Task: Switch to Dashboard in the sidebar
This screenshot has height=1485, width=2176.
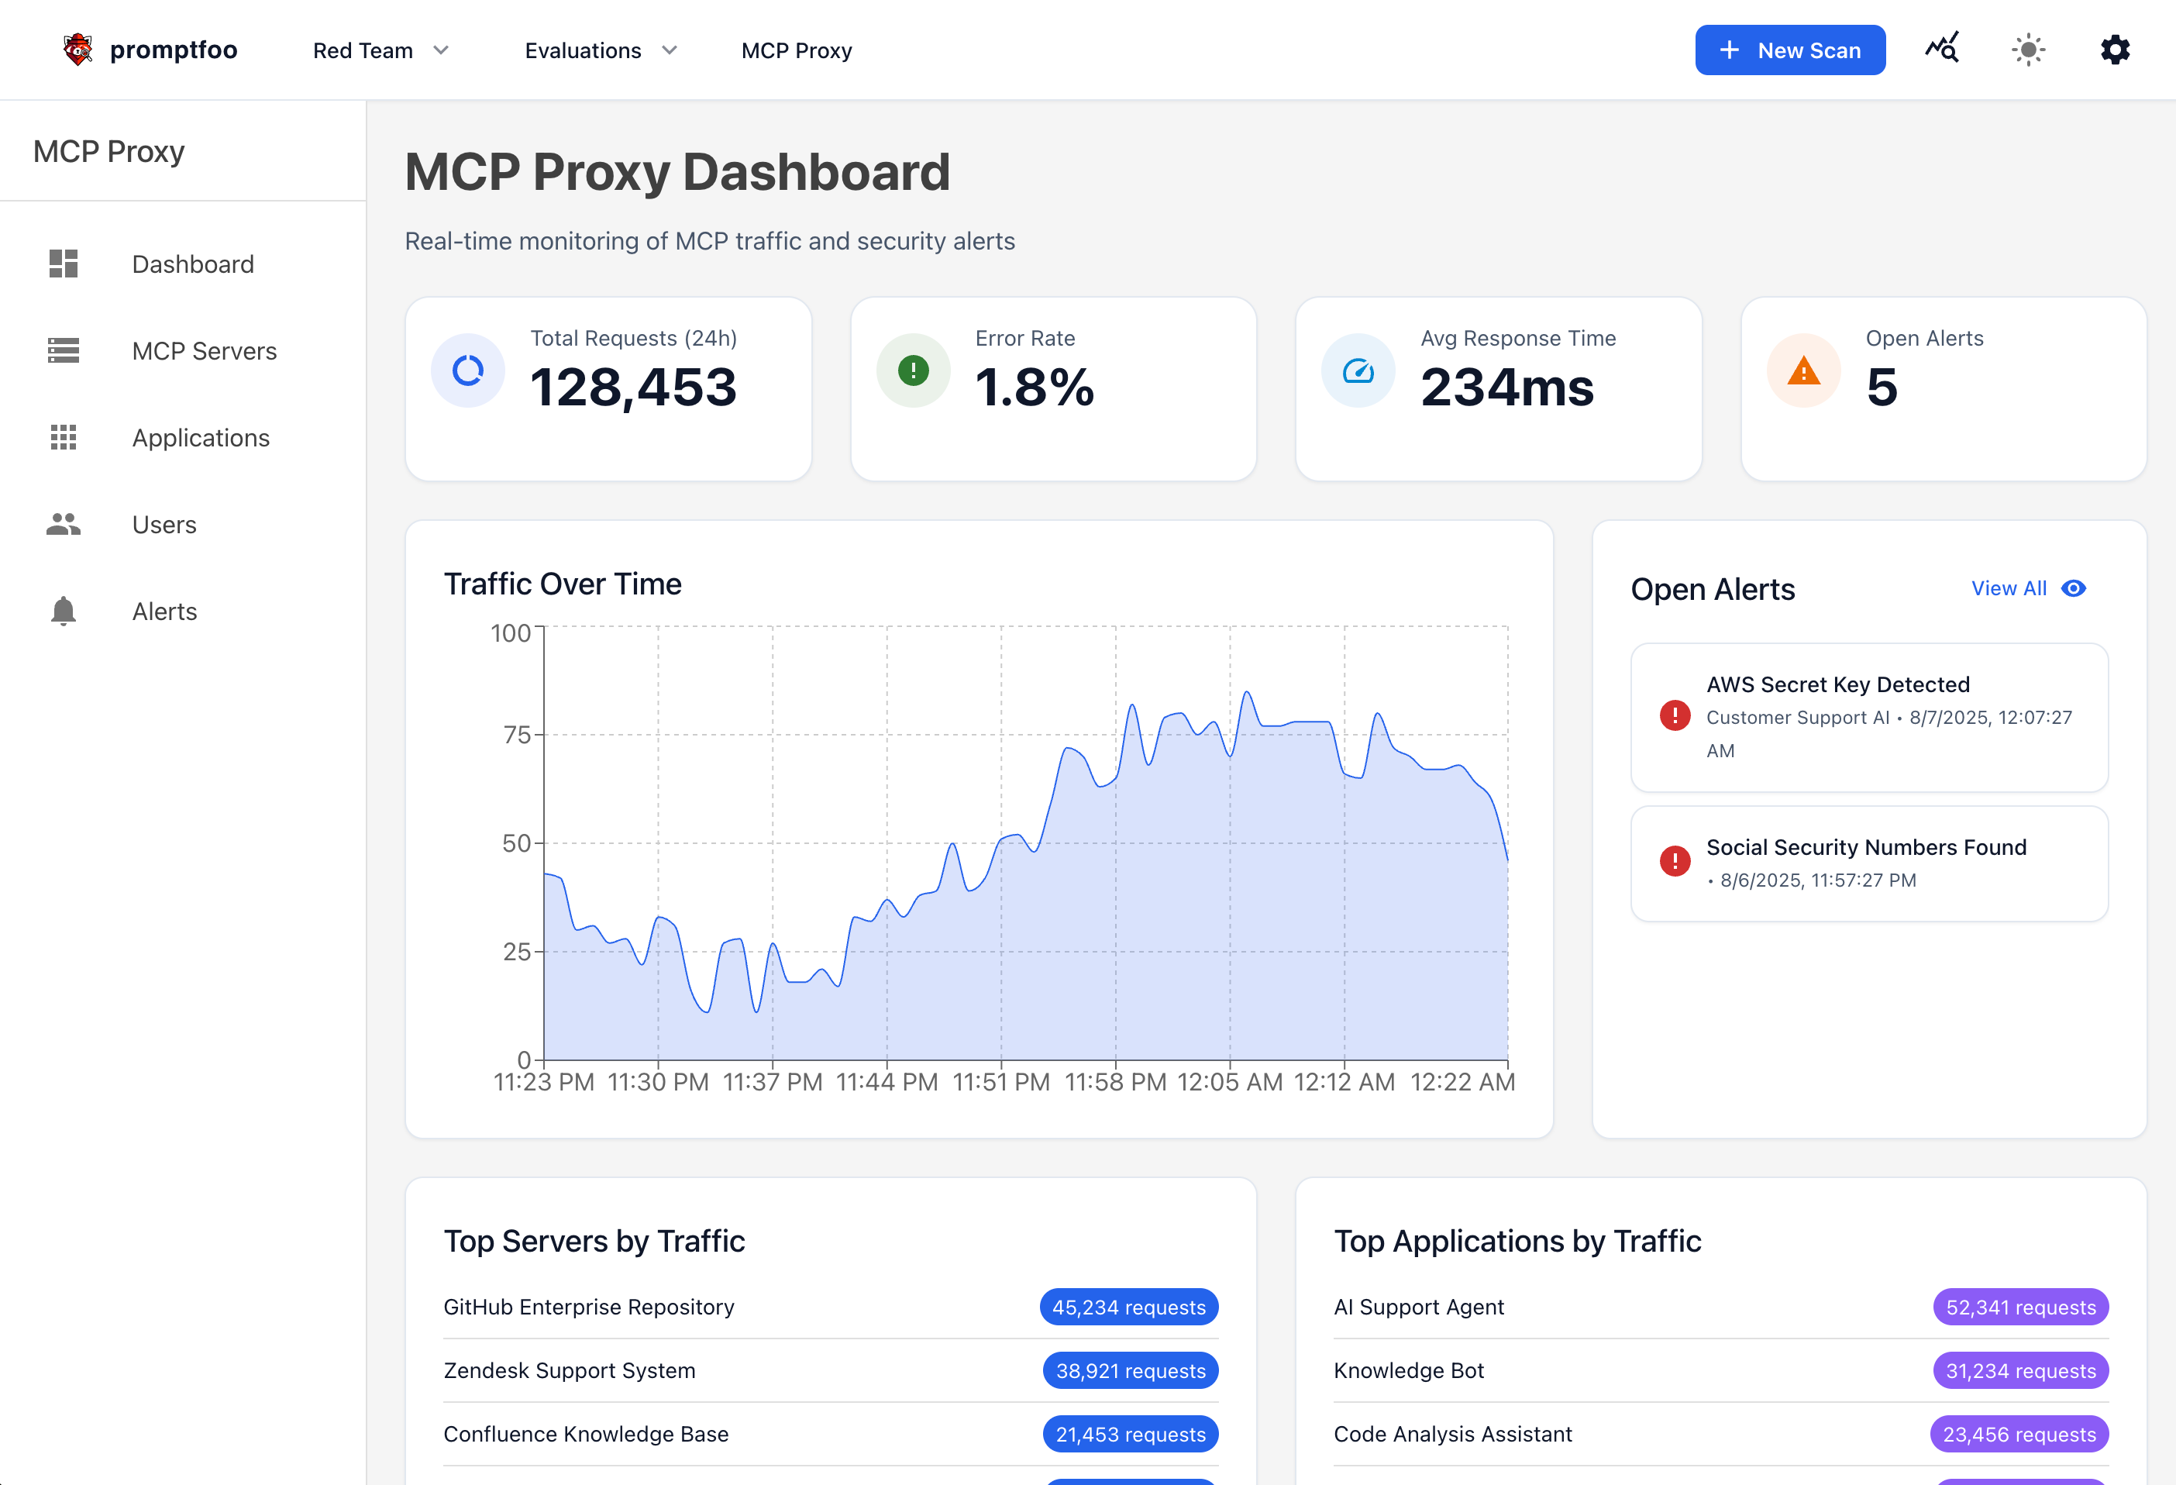Action: pyautogui.click(x=192, y=263)
